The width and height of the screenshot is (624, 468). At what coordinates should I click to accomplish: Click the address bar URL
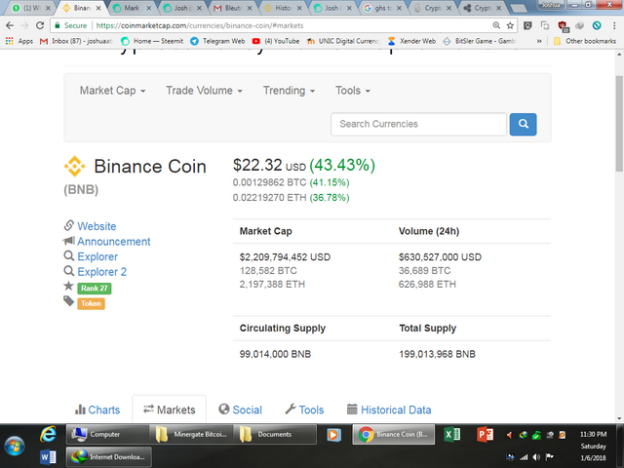(200, 25)
